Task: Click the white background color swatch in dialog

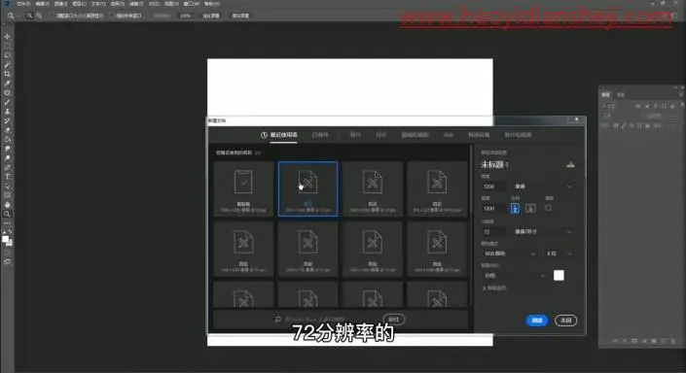Action: [559, 275]
